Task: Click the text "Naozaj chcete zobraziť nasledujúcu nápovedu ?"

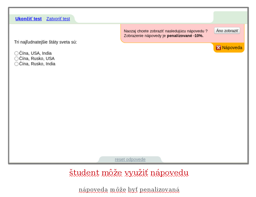Action: [166, 31]
